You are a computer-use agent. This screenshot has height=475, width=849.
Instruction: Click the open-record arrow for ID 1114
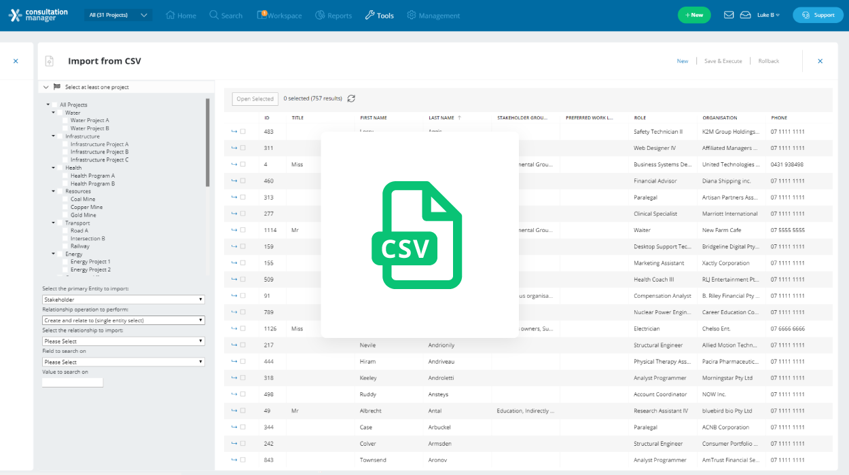(234, 230)
